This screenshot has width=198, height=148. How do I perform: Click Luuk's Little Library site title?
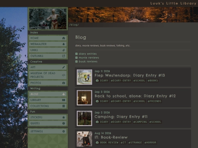coord(173,3)
